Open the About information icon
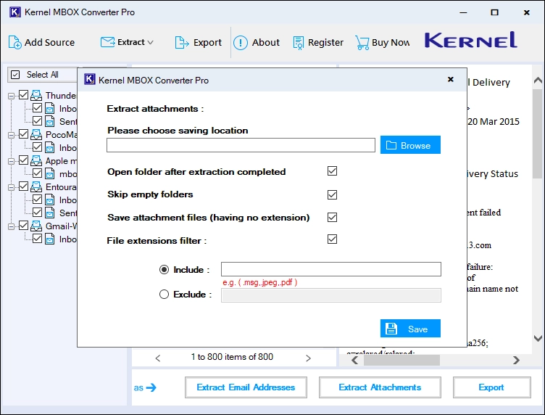 [241, 42]
